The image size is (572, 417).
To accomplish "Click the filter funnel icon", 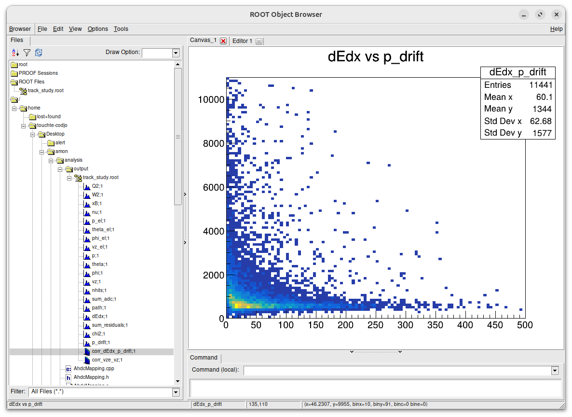I will (x=27, y=53).
